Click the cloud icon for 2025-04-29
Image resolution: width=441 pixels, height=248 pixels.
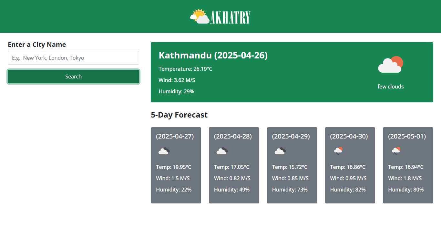click(x=280, y=151)
